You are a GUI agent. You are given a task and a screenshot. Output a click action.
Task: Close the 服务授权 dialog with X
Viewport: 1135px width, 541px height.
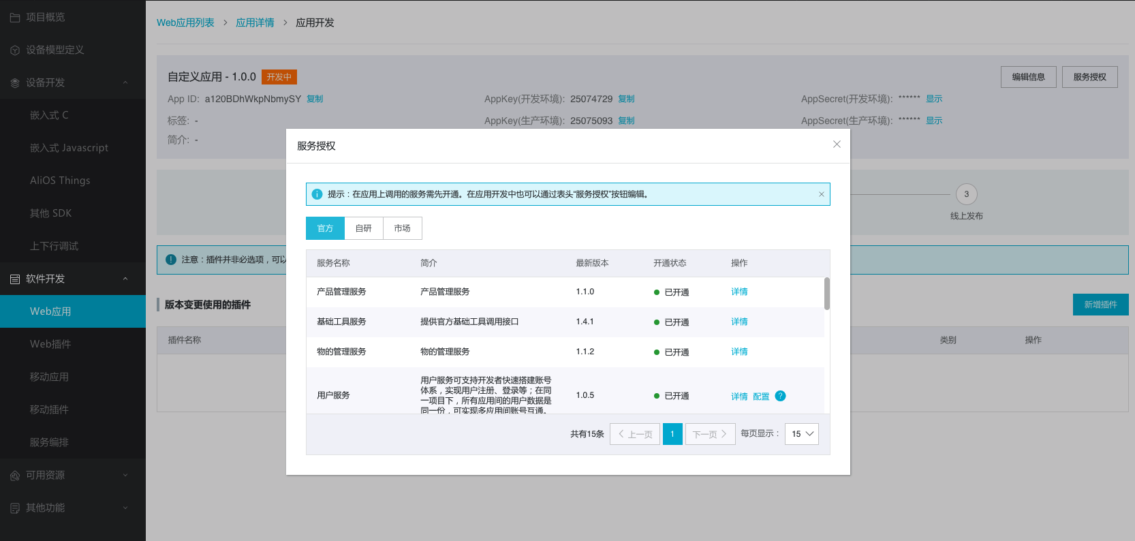click(x=837, y=144)
